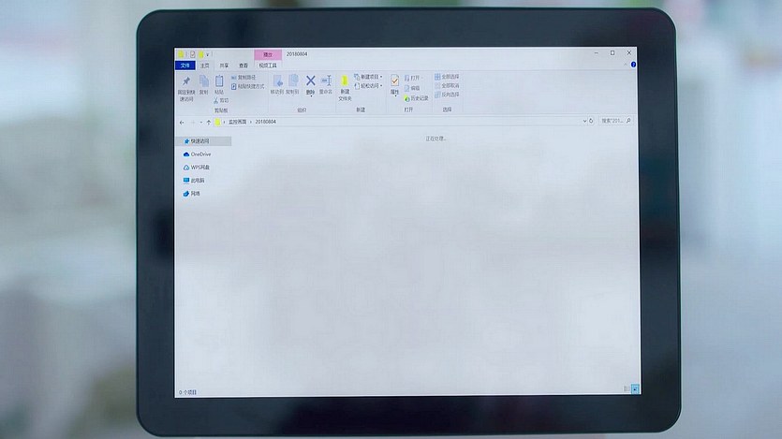Open Customize Quick Access Toolbar dropdown
This screenshot has width=782, height=439.
(x=208, y=54)
